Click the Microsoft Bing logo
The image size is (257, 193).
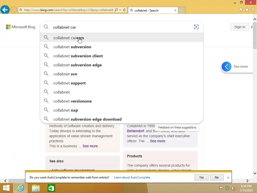pyautogui.click(x=21, y=27)
